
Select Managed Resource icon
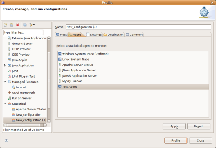tap(9, 82)
